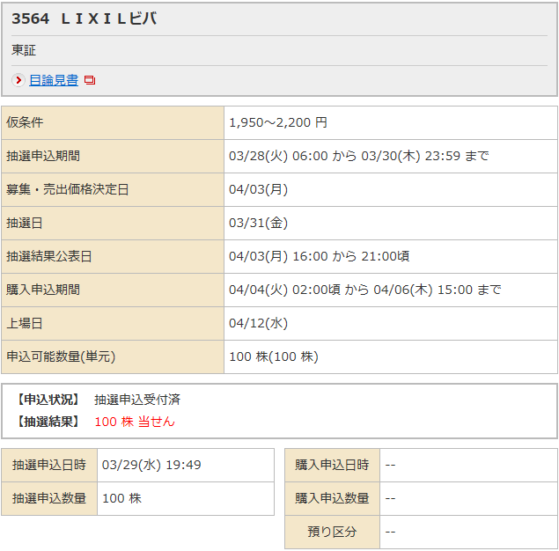Select the 募集・売出価格決定日 value '04/03(月)'
The height and width of the screenshot is (551, 559).
258,189
